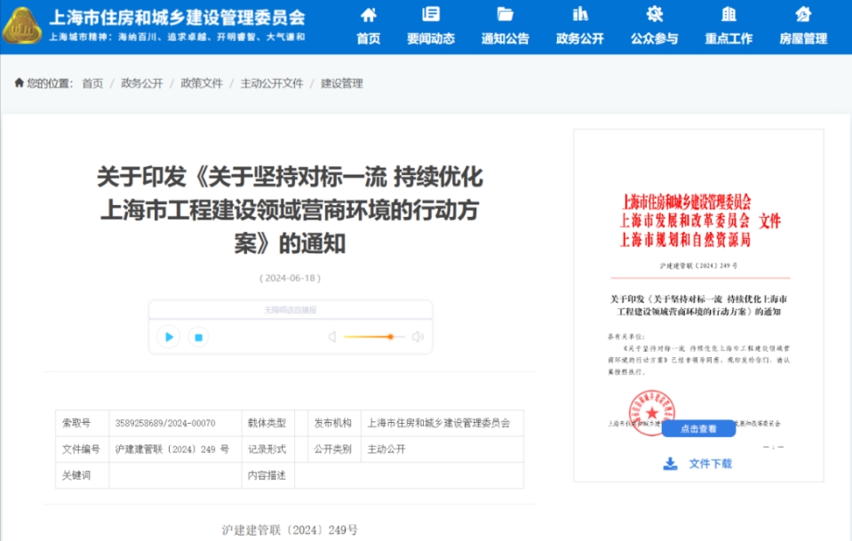
Task: Click the 通知公告 folder icon
Action: (x=505, y=15)
